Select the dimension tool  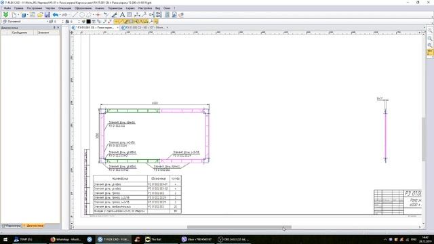(x=137, y=15)
